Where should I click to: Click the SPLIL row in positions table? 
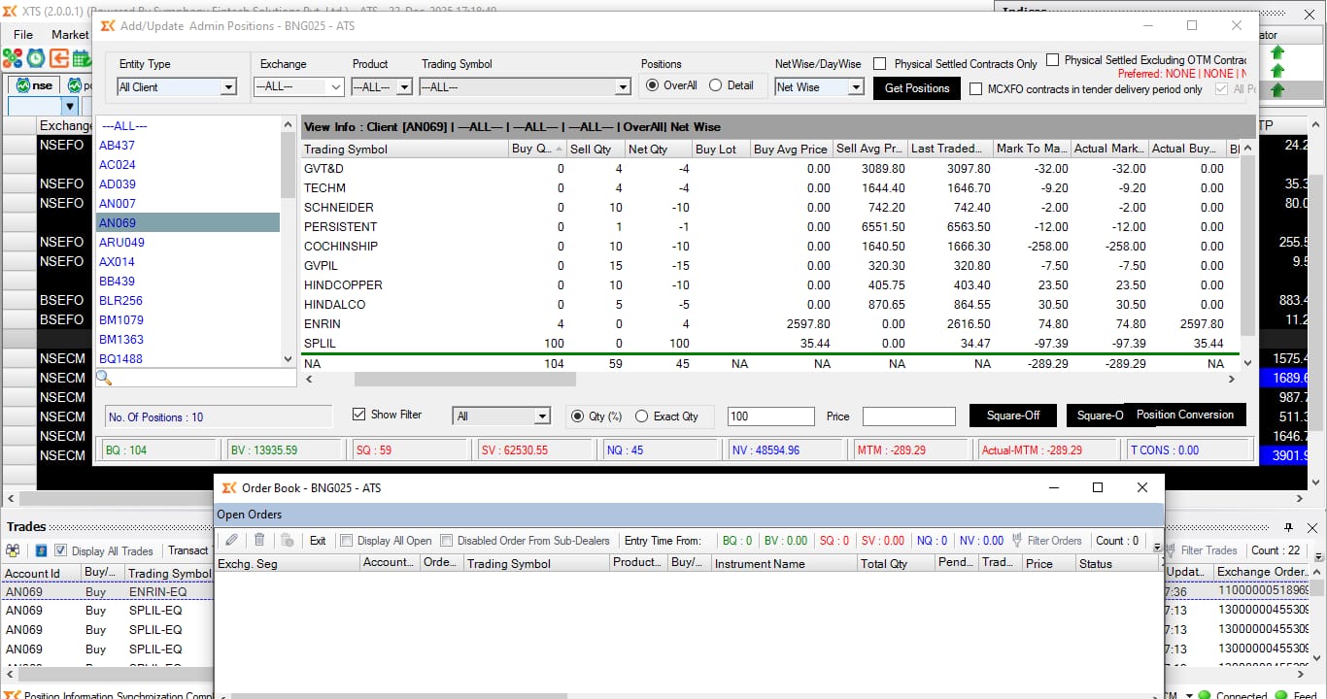(x=770, y=344)
